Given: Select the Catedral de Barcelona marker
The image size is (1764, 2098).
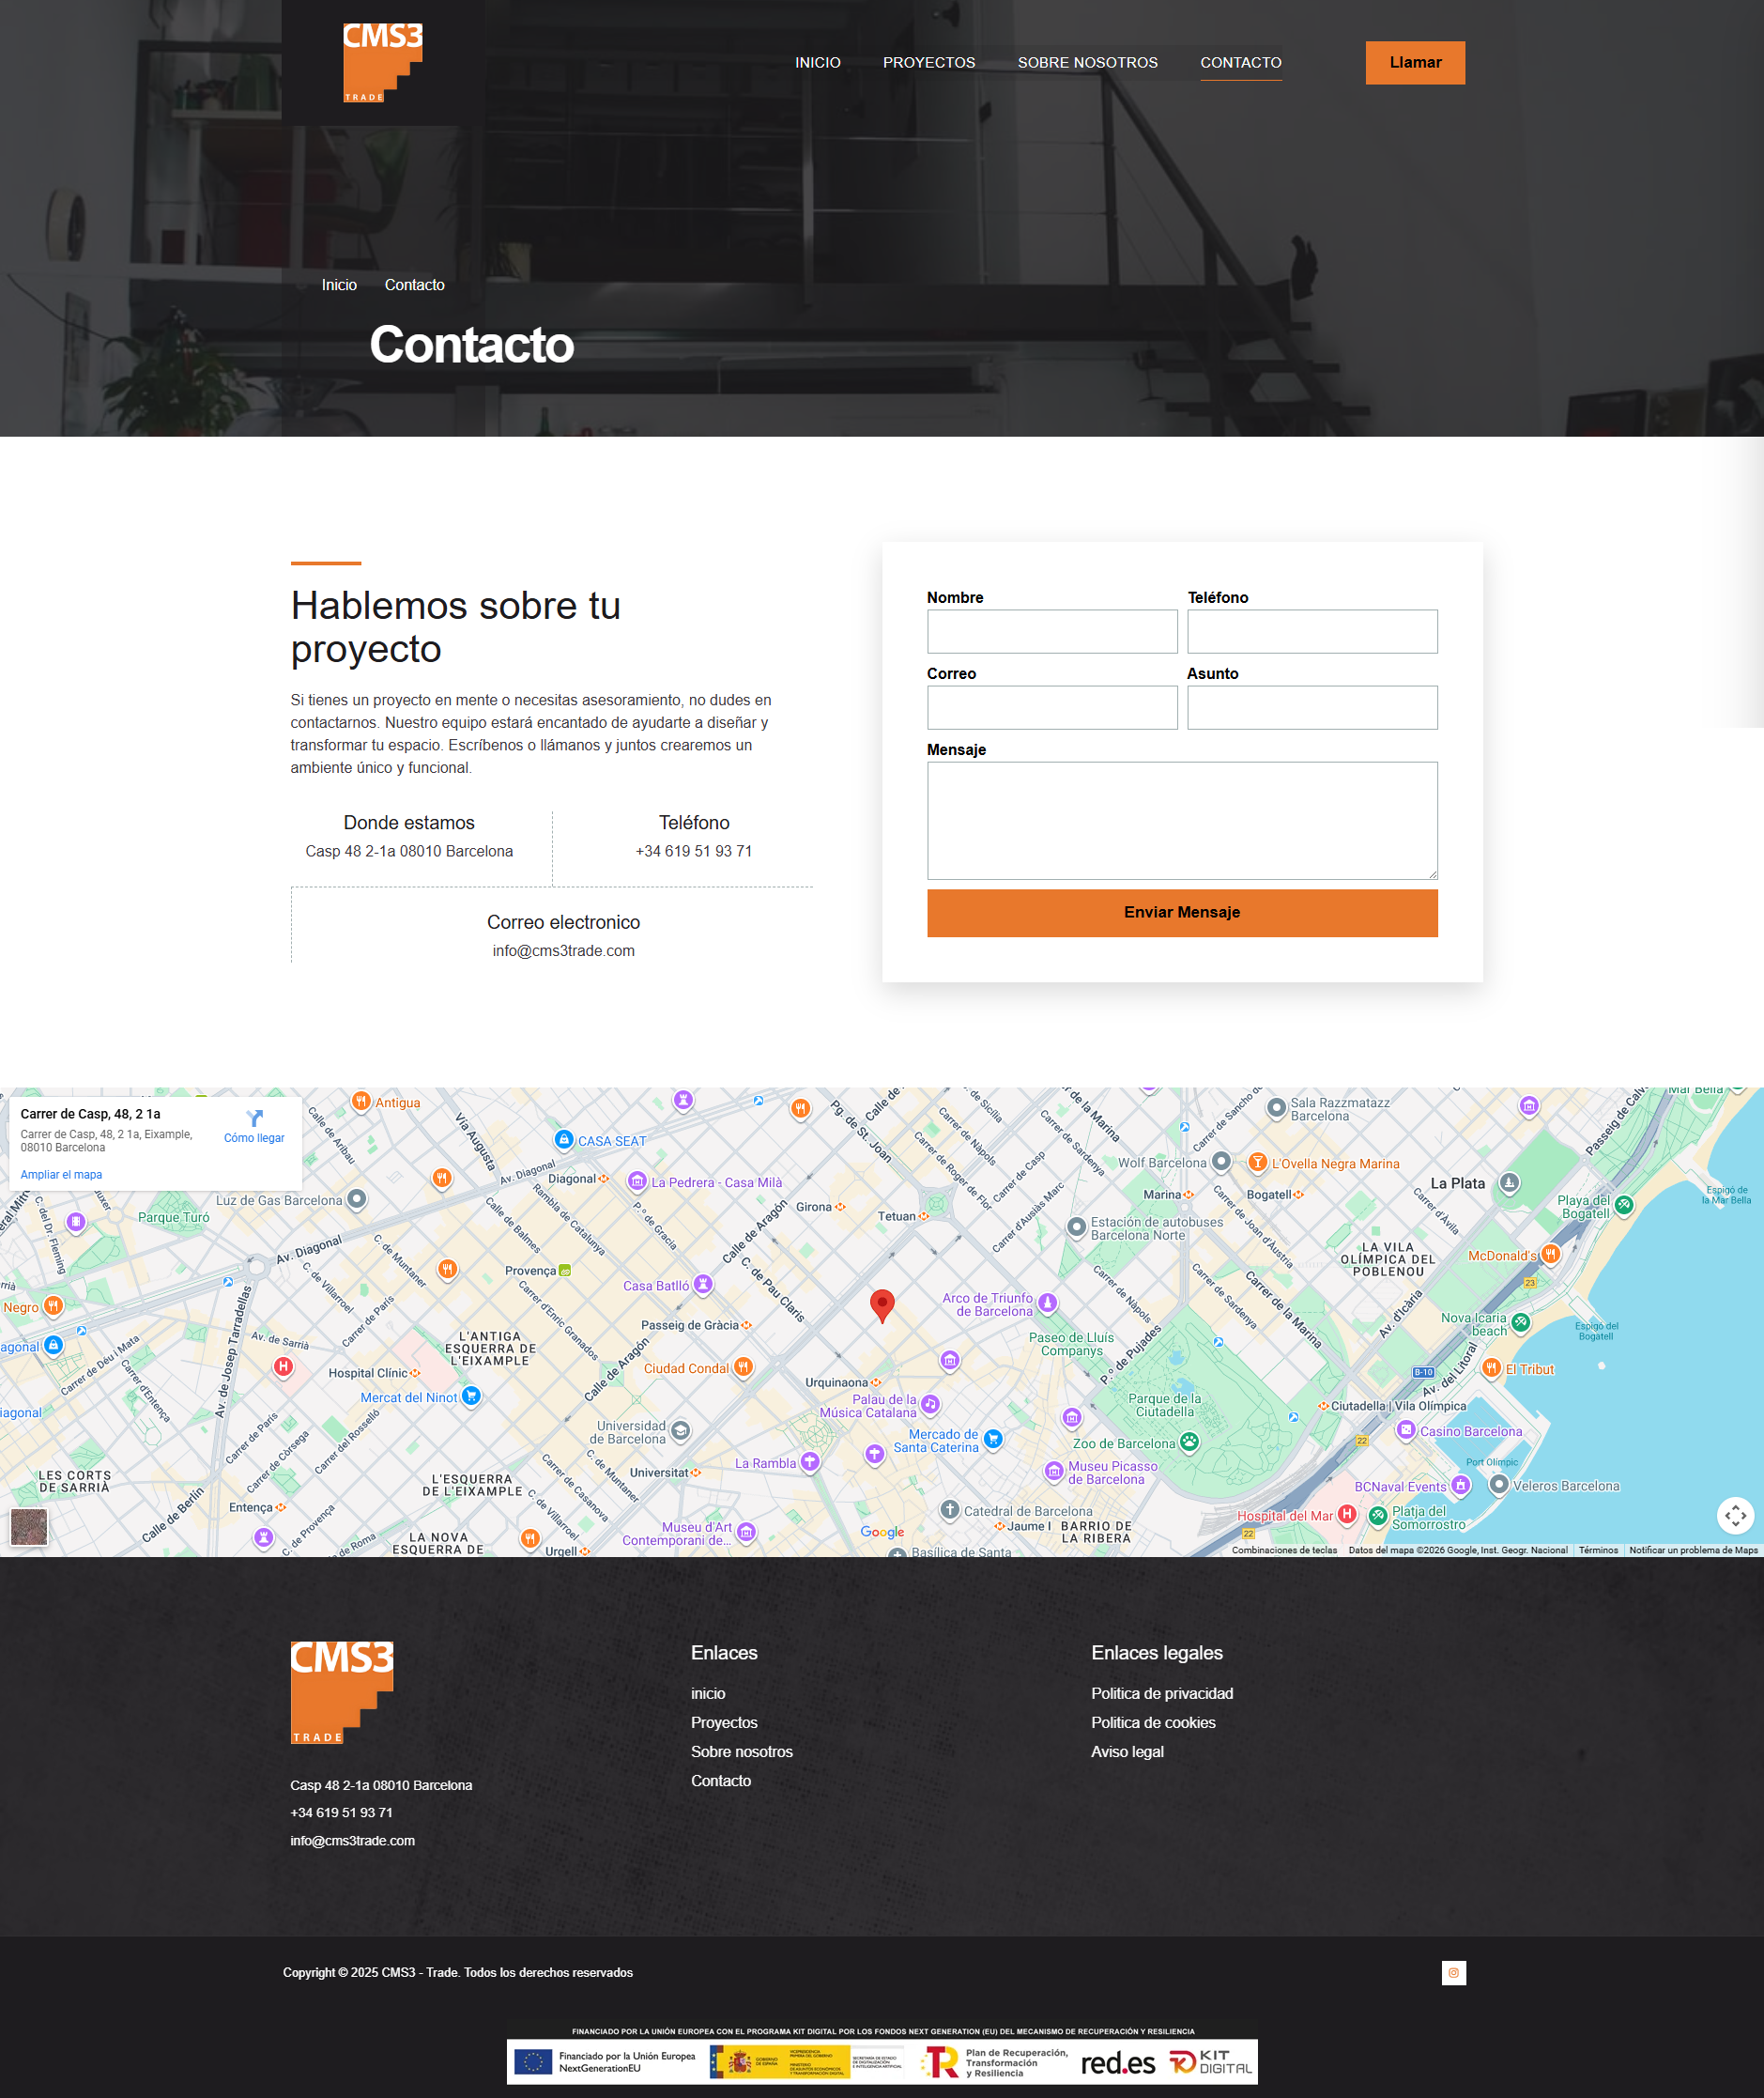Looking at the screenshot, I should click(950, 1510).
